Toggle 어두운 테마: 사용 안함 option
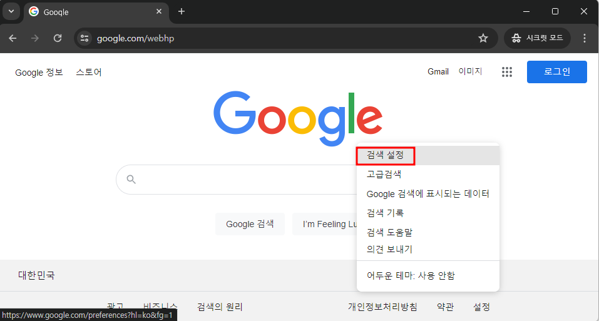This screenshot has height=321, width=599. coord(427,275)
